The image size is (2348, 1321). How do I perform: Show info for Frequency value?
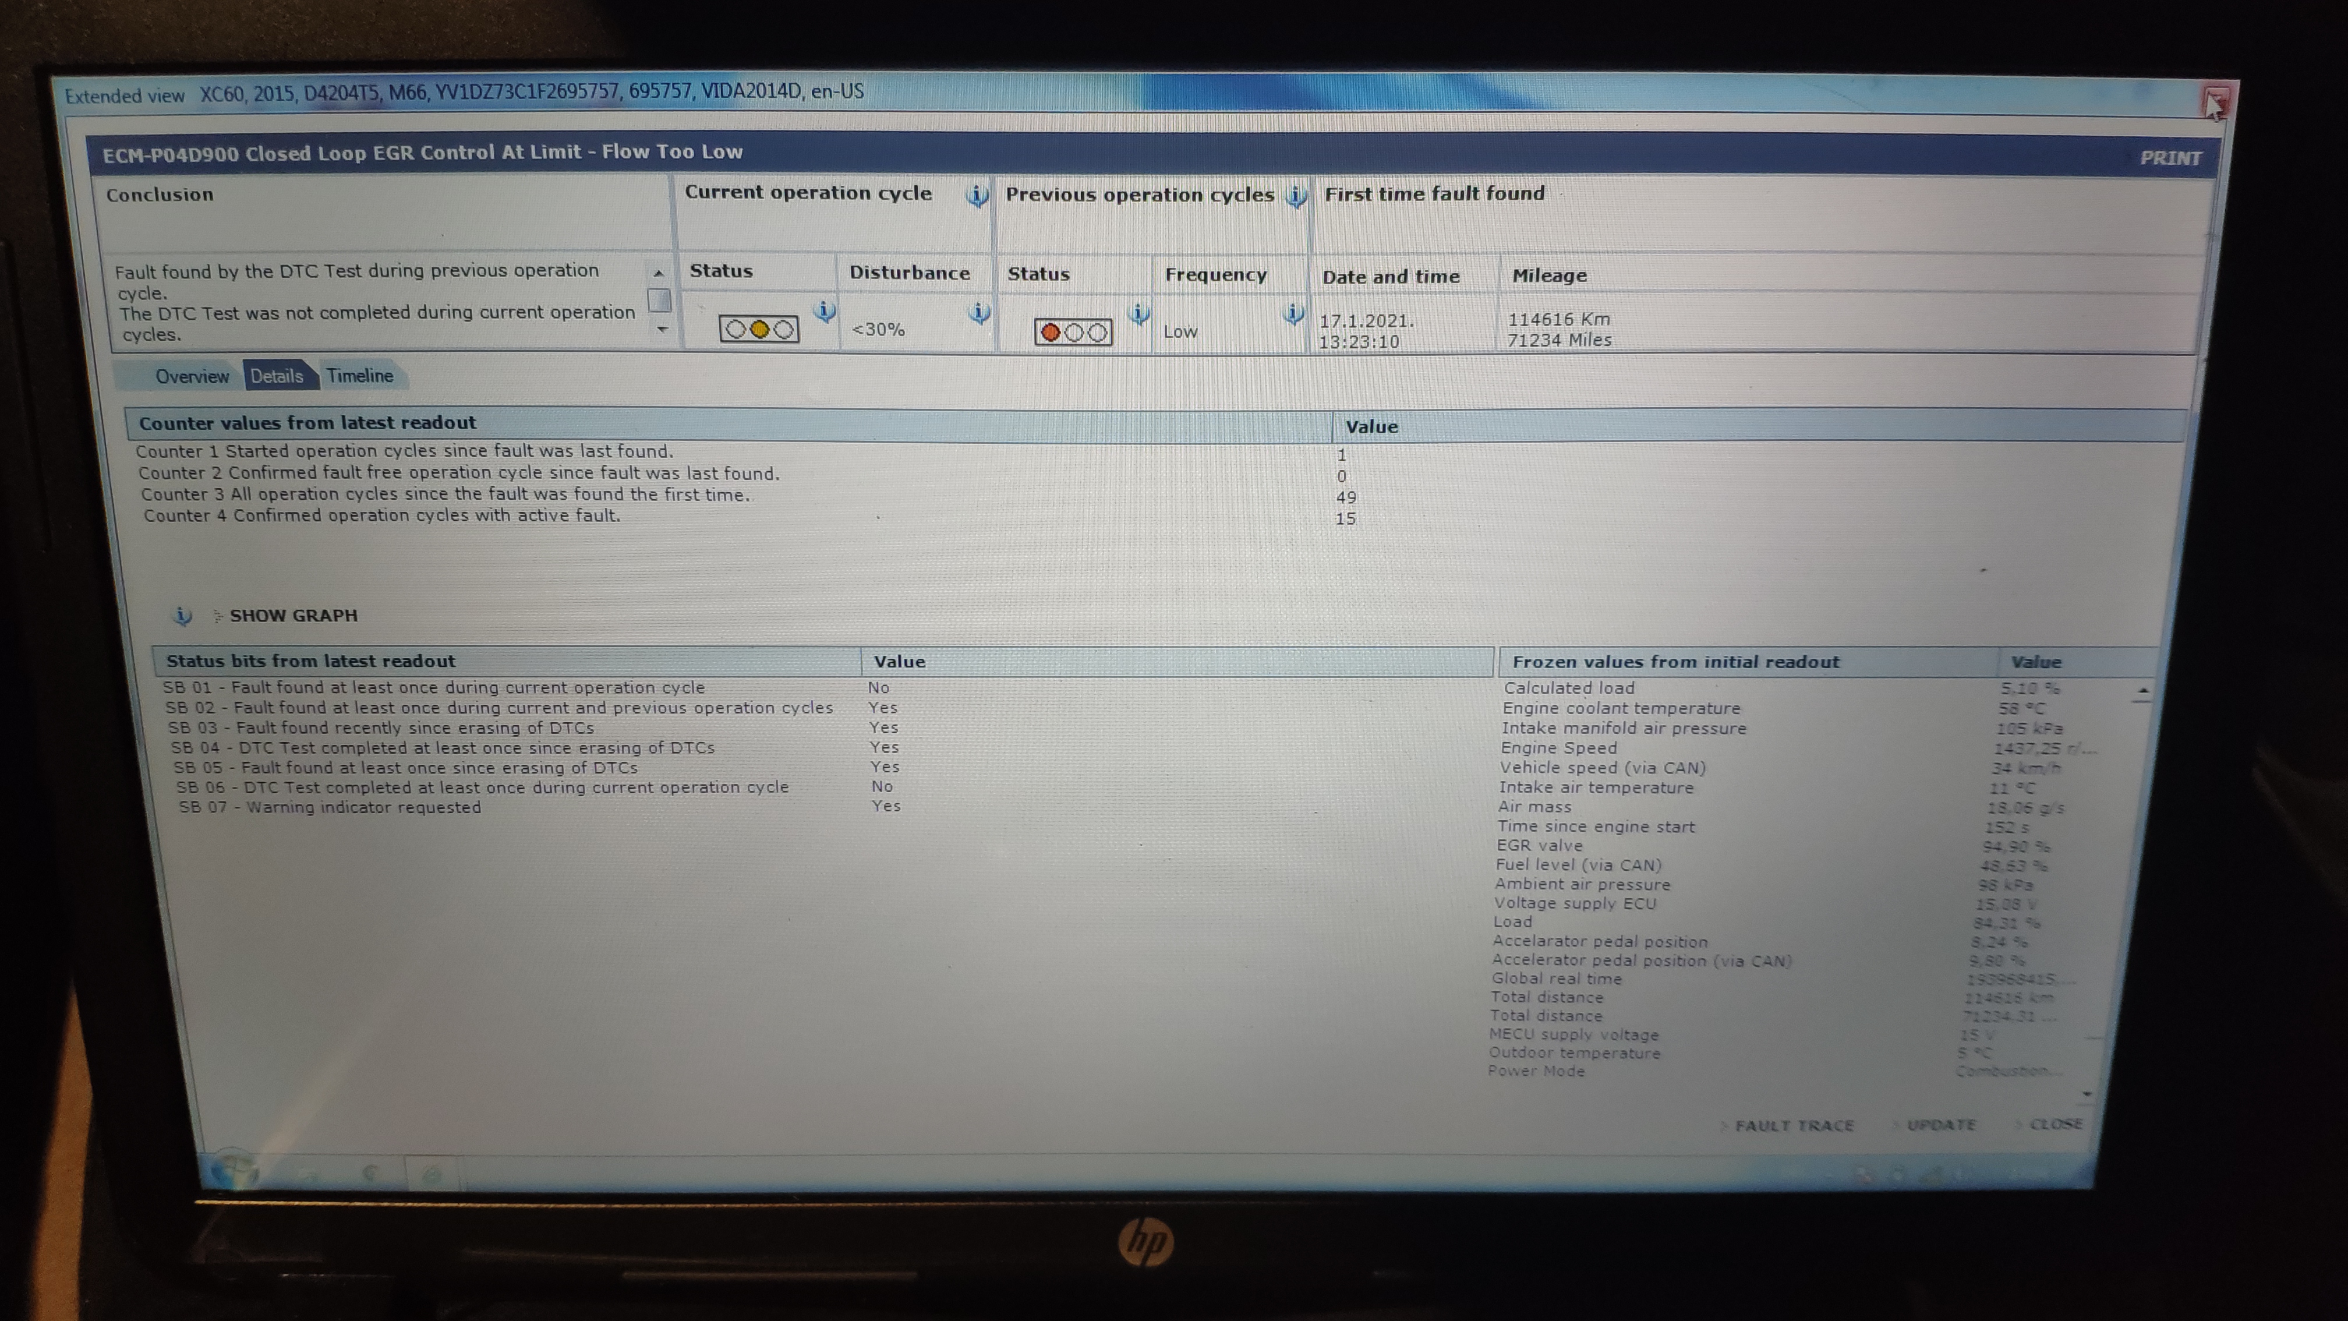pos(1293,315)
